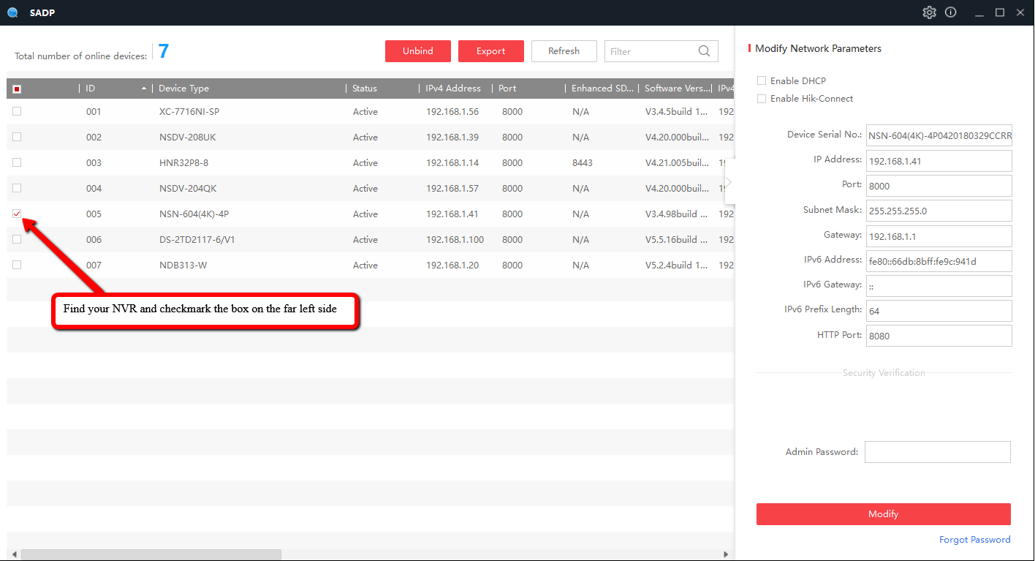
Task: Check the box for NSDV-208UK row
Action: (17, 137)
